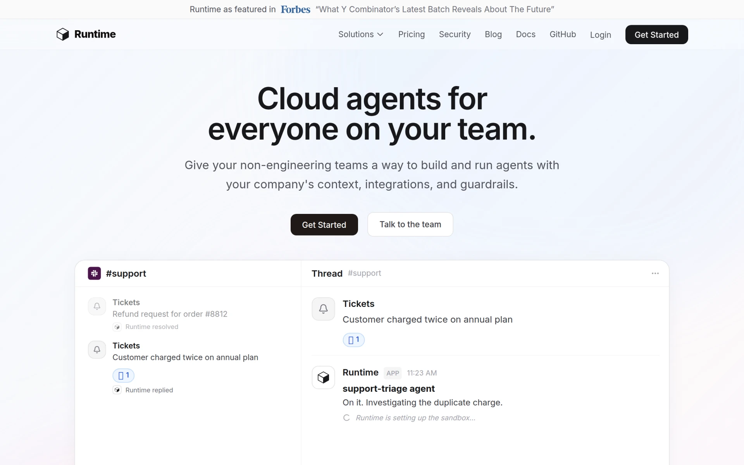Toggle the reaction pill in the thread
The width and height of the screenshot is (744, 465).
click(353, 340)
